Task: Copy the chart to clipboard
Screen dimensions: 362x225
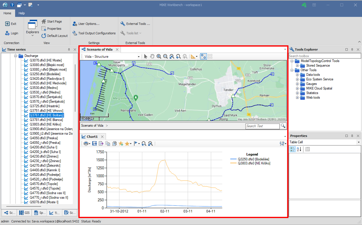Action: point(107,144)
